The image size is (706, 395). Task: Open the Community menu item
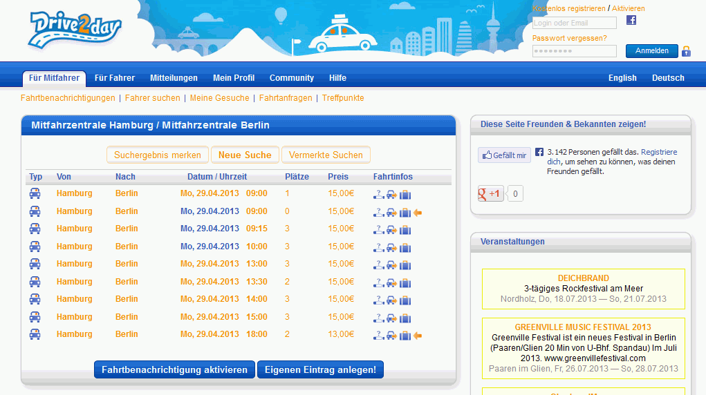click(291, 78)
